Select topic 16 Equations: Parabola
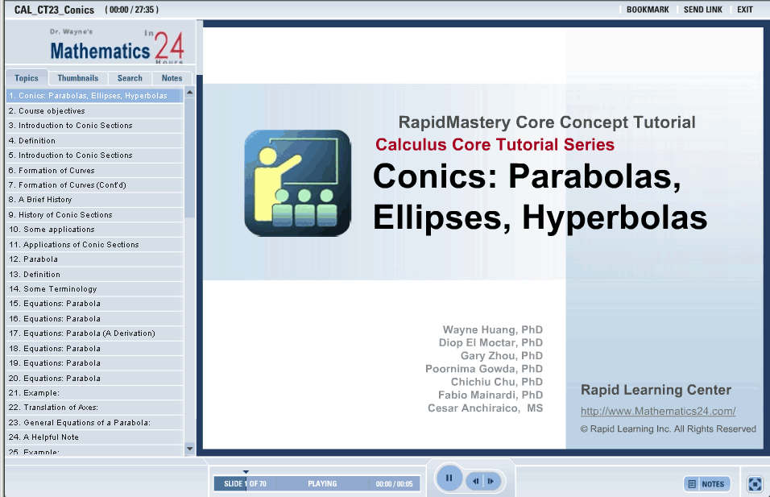This screenshot has width=770, height=497. tap(95, 319)
